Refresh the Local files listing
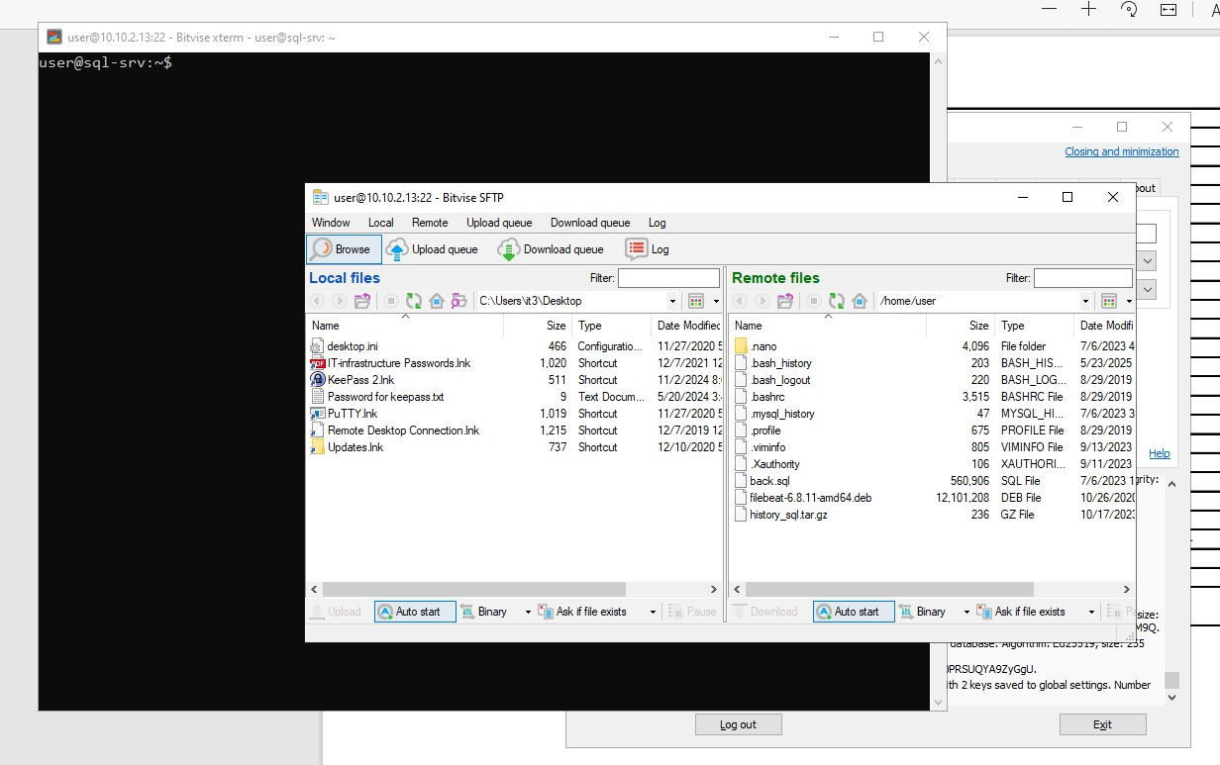Image resolution: width=1220 pixels, height=765 pixels. pos(413,301)
